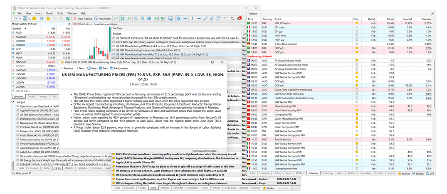
Task: Click priority box for Unemployment Rate row
Action: tap(356, 169)
